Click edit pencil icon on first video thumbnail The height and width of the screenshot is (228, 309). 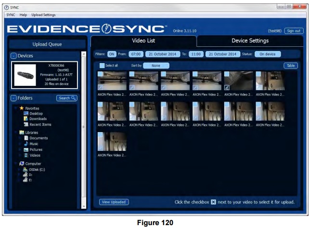(100, 87)
